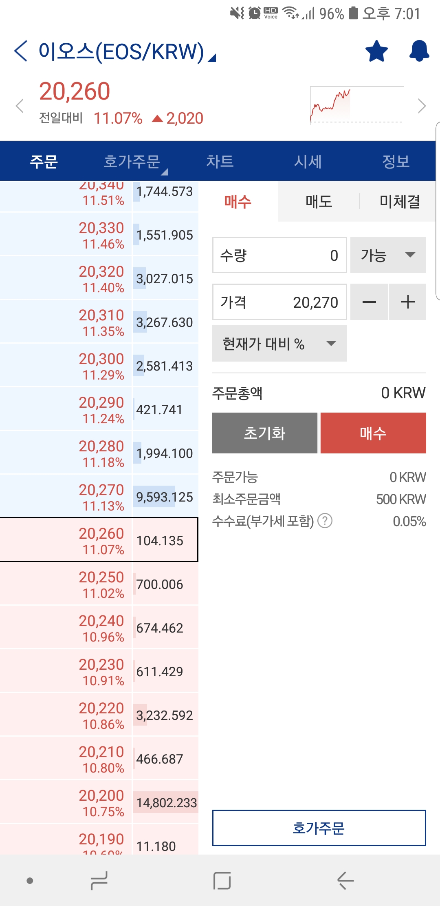This screenshot has height=906, width=440.
Task: Toggle the favorite star icon
Action: coord(376,51)
